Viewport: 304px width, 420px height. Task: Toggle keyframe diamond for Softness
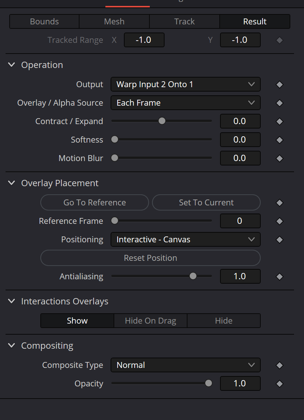click(x=279, y=140)
